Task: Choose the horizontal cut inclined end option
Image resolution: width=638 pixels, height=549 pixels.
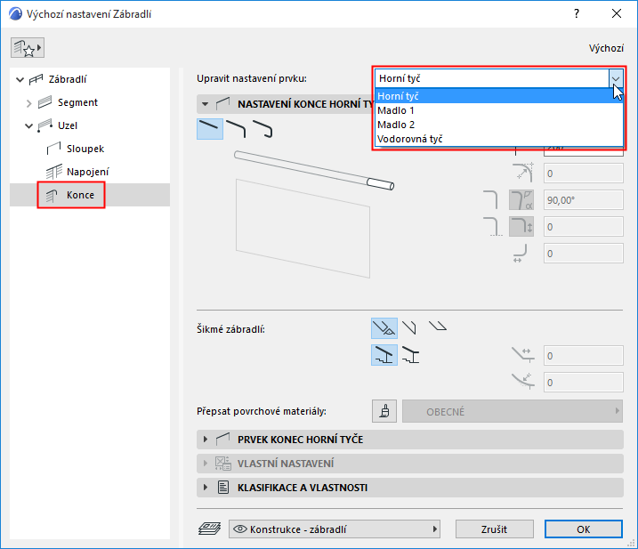Action: pyautogui.click(x=438, y=326)
